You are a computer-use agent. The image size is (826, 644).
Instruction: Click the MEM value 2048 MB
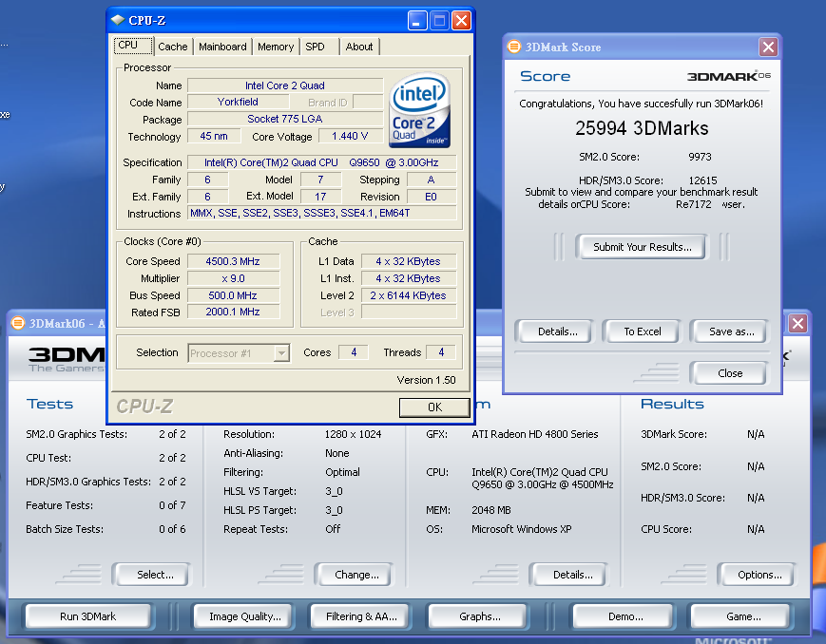(491, 510)
